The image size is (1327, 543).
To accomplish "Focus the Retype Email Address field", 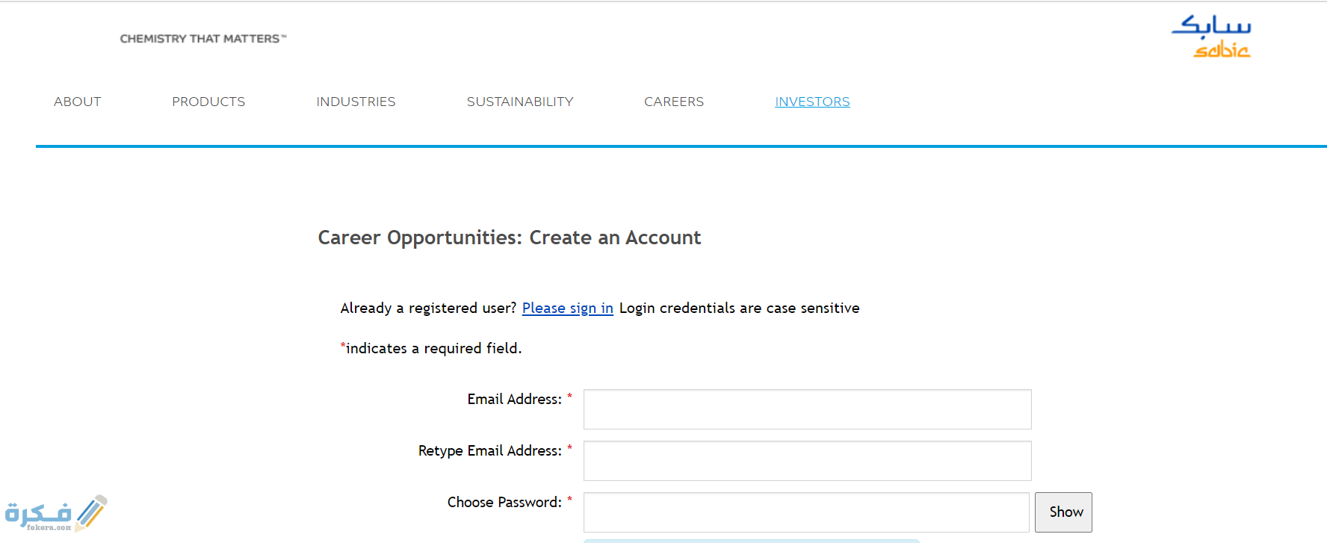I will pyautogui.click(x=807, y=461).
